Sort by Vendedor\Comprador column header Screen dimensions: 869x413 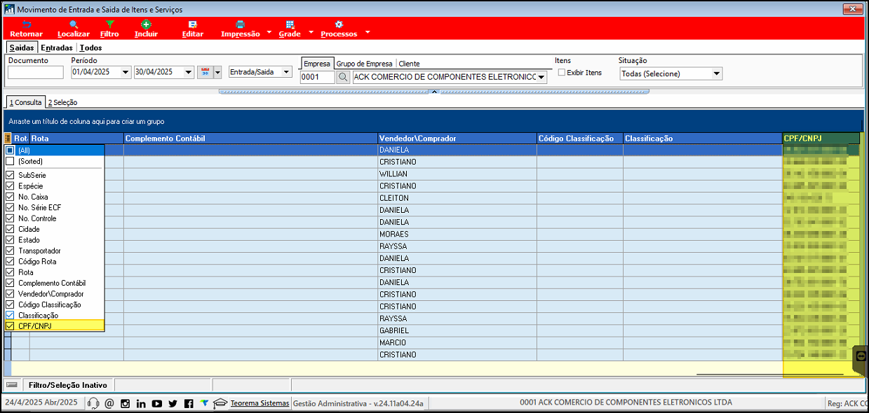tap(457, 139)
